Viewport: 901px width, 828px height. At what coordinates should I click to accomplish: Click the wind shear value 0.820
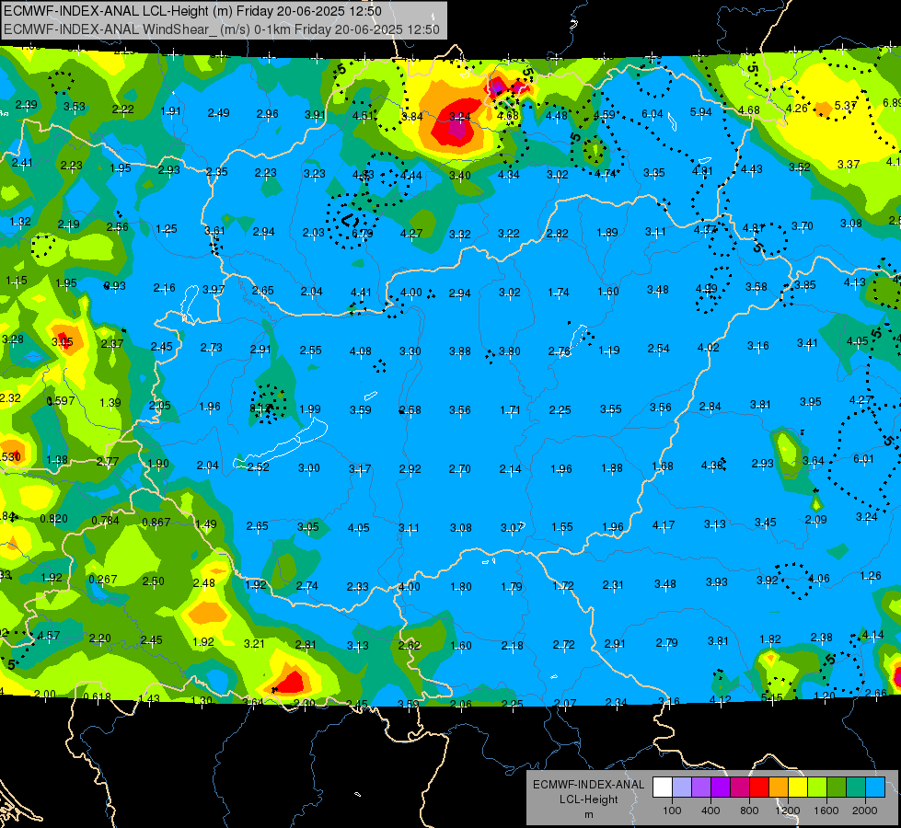(x=53, y=519)
